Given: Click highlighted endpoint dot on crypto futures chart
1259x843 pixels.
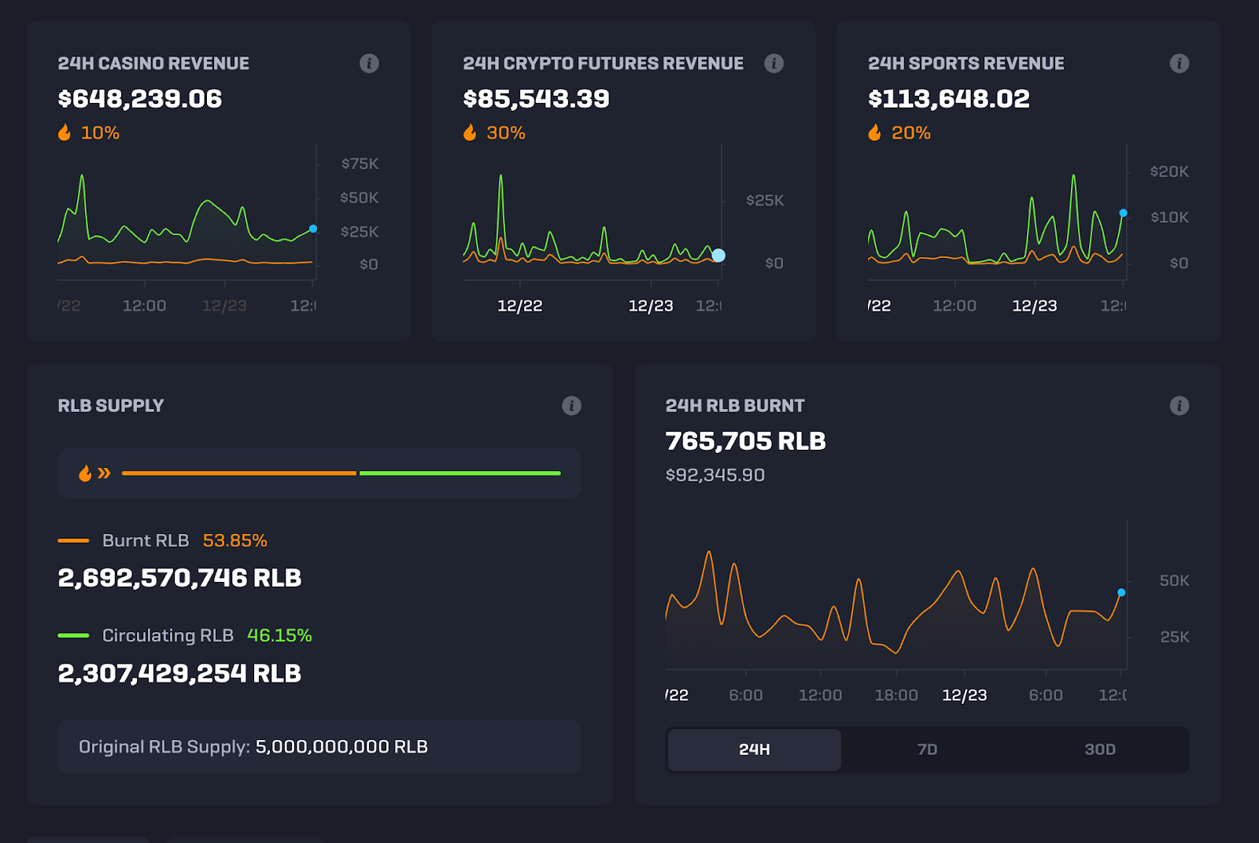Looking at the screenshot, I should [718, 255].
